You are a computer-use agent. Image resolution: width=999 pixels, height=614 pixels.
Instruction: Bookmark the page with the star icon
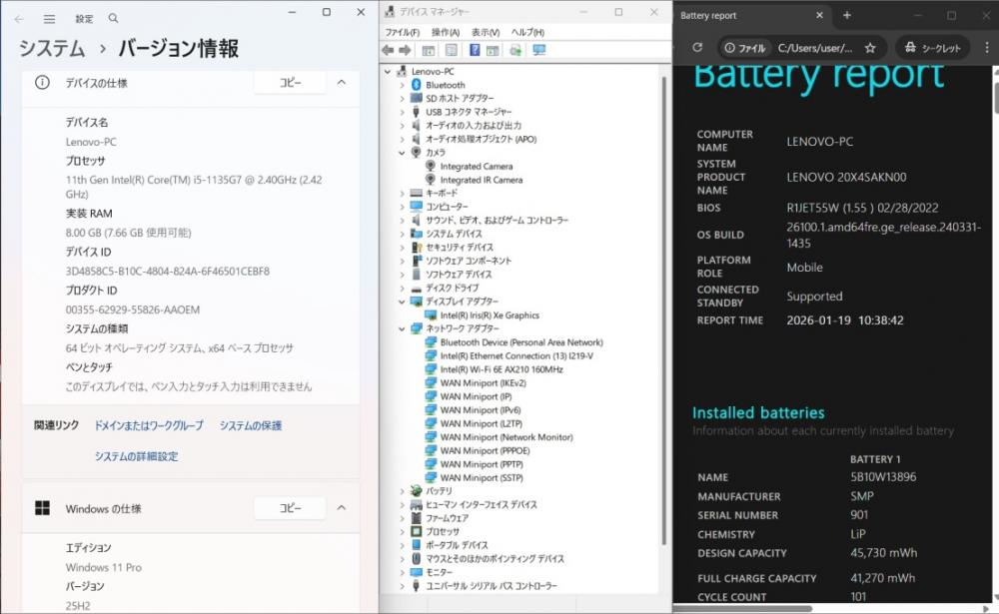870,47
